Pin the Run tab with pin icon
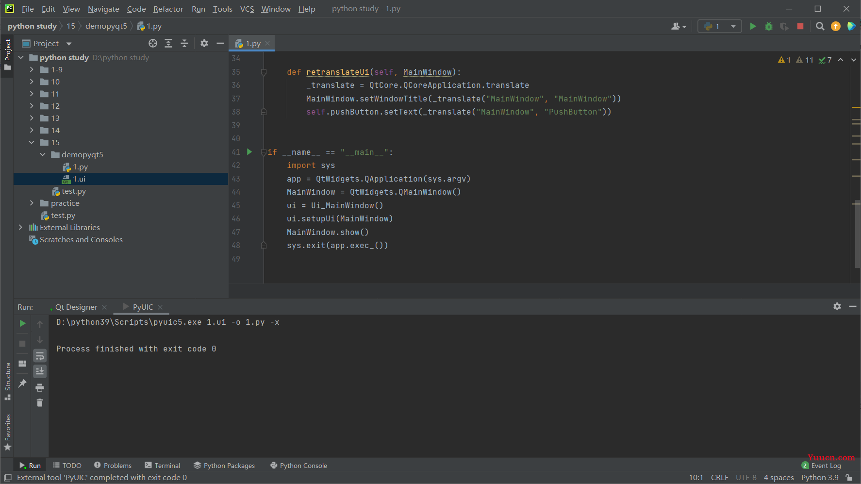Screen dimensions: 861x484 pyautogui.click(x=22, y=384)
